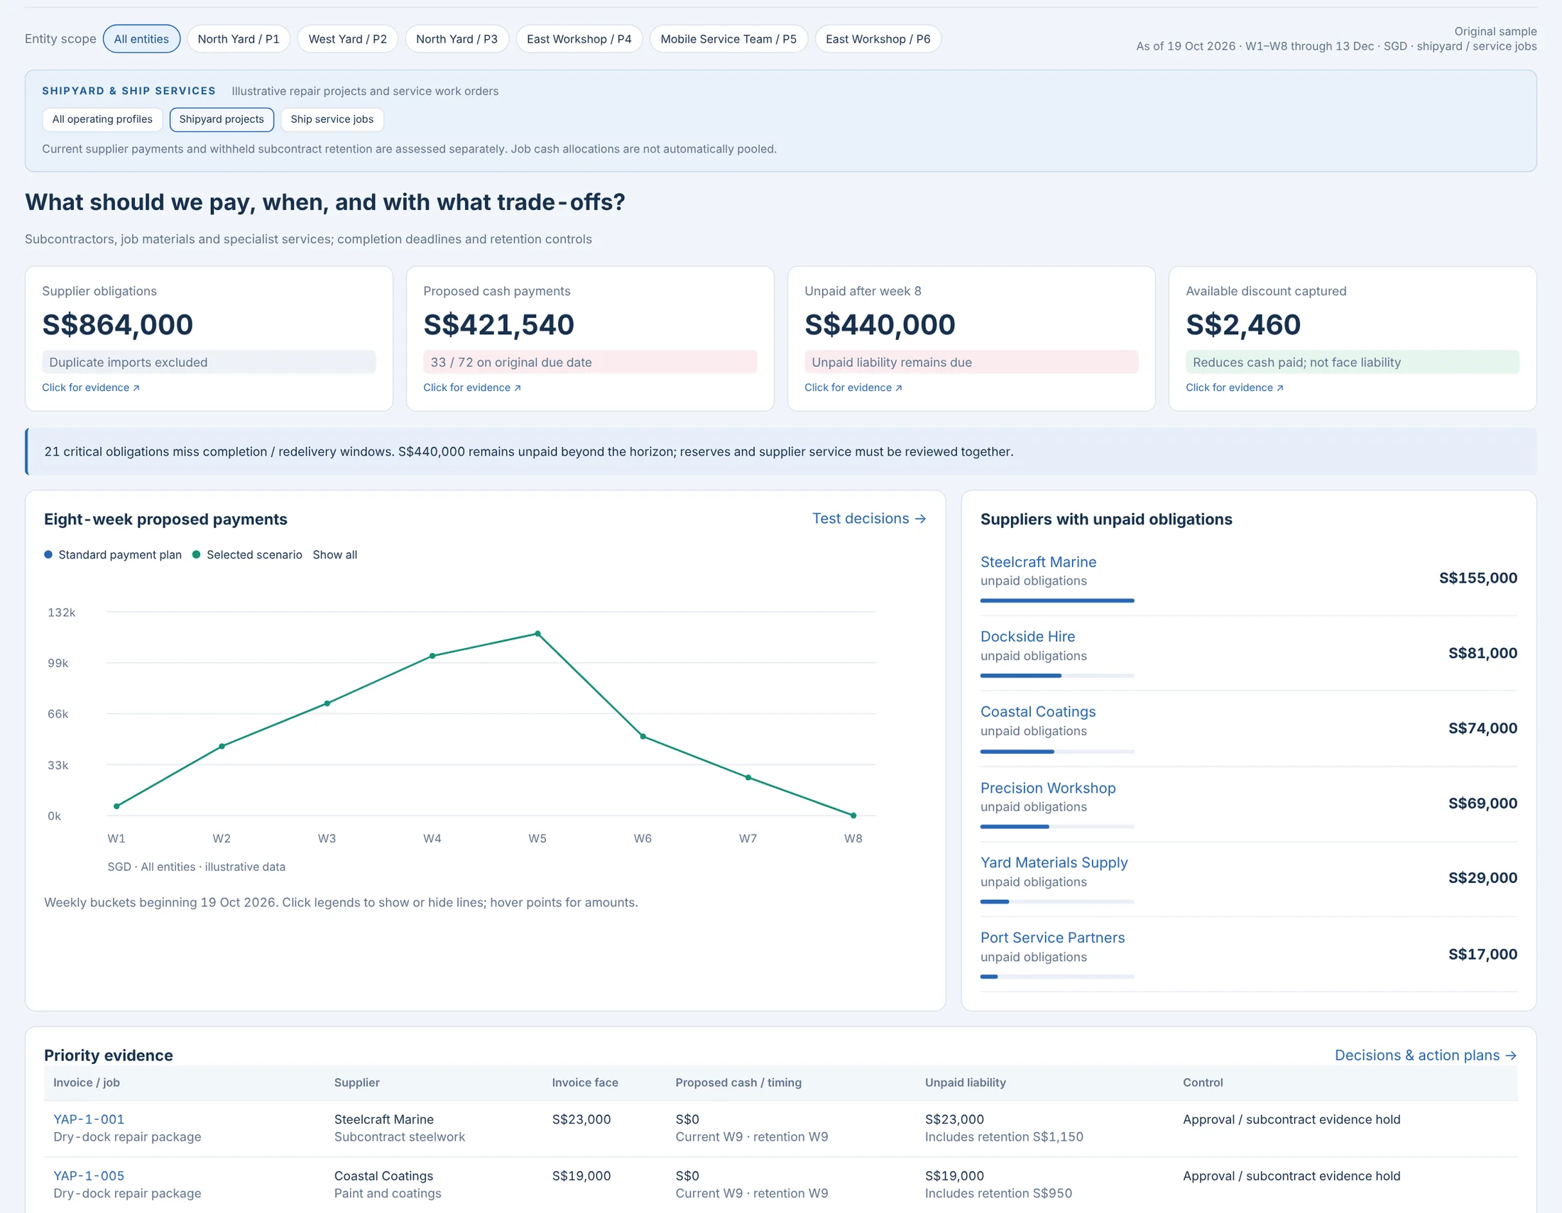Filter by West Yard / P2 entity
Viewport: 1562px width, 1213px height.
click(348, 38)
